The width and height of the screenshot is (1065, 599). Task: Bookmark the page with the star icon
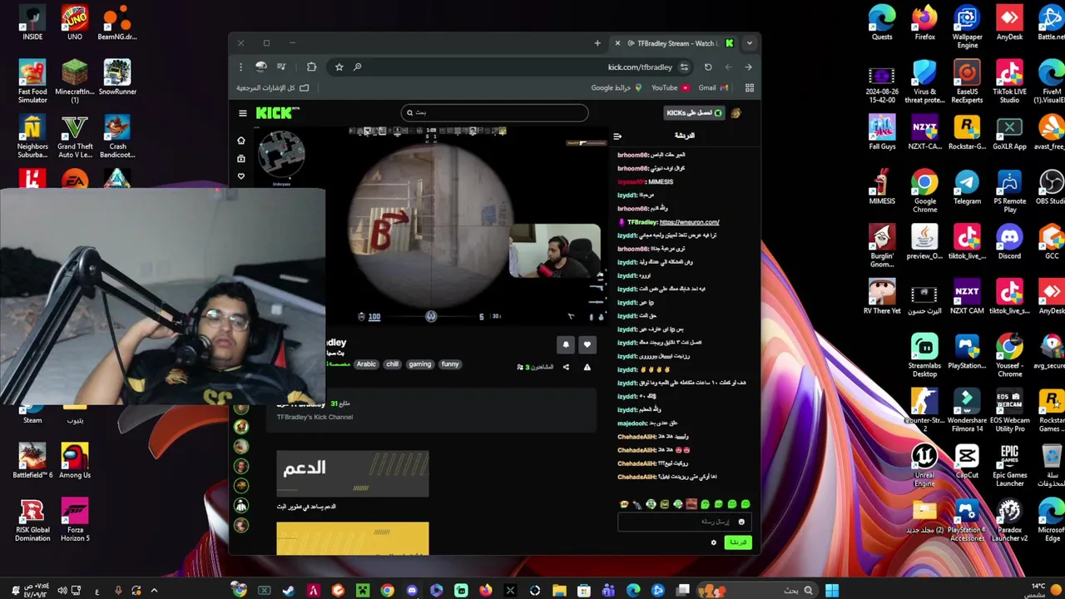339,67
